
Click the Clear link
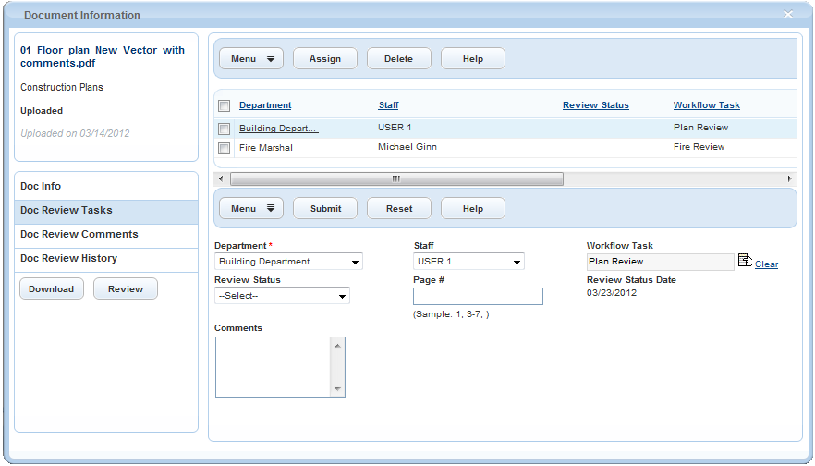click(x=766, y=264)
